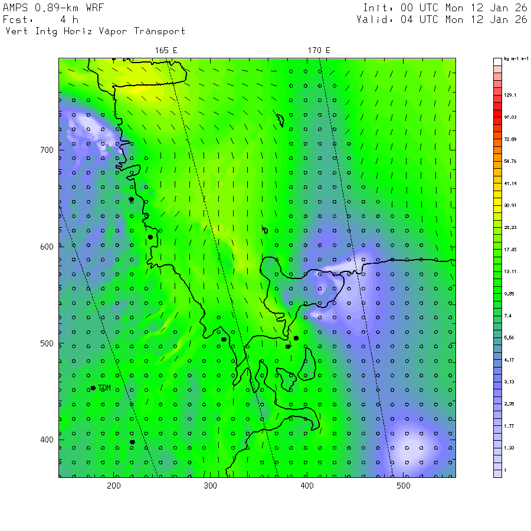Click the 300 tick label on horizontal axis
Viewport: 531px width, 531px height.
pos(210,486)
